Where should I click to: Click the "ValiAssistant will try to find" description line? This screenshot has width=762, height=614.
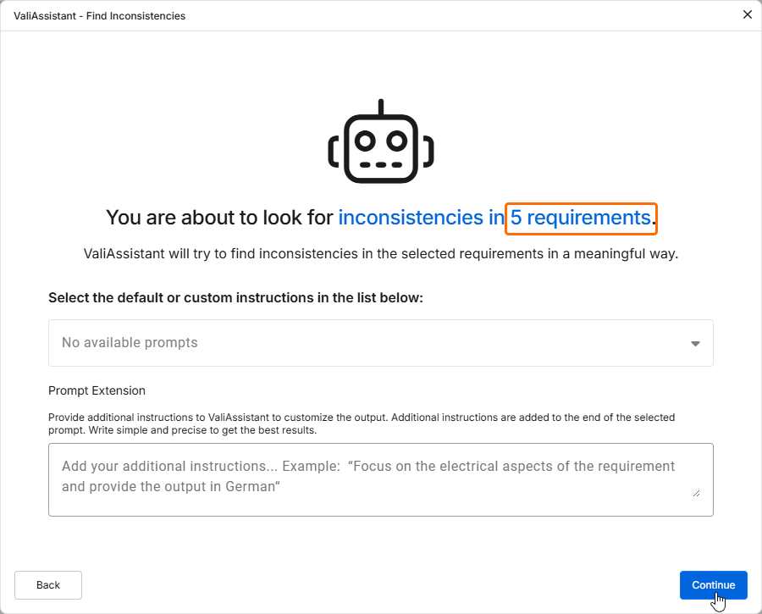(x=381, y=253)
